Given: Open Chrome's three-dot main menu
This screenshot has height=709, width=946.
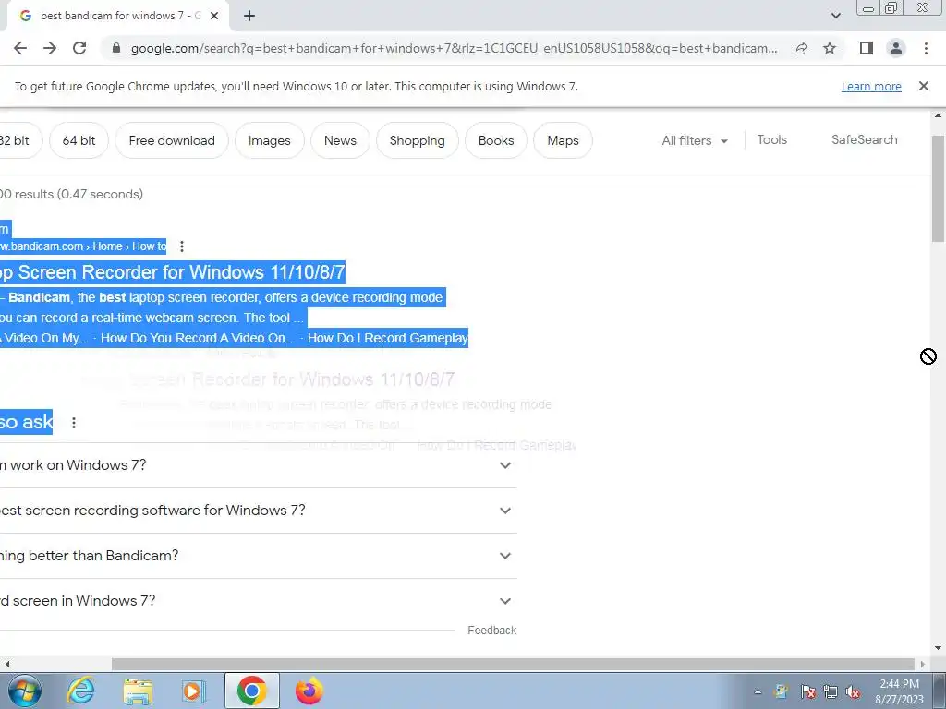Looking at the screenshot, I should (x=926, y=48).
